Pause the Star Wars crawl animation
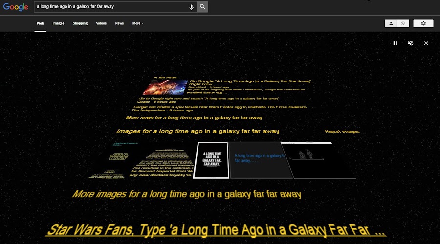 click(395, 43)
